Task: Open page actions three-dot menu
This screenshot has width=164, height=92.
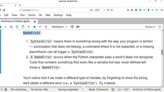Action: point(104,10)
